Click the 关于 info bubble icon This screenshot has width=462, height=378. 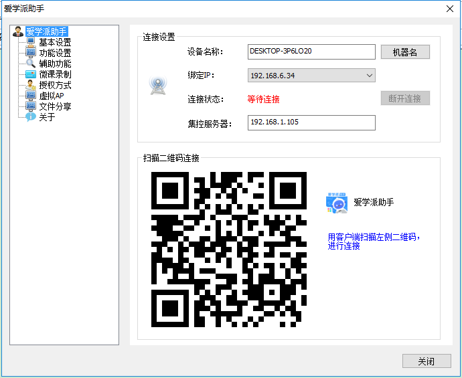point(31,117)
